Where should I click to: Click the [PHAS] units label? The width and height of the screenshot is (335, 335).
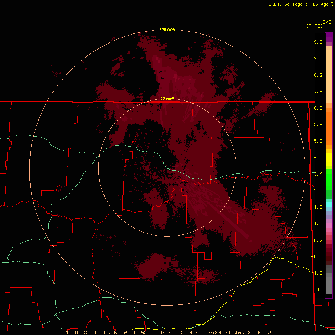click(315, 26)
